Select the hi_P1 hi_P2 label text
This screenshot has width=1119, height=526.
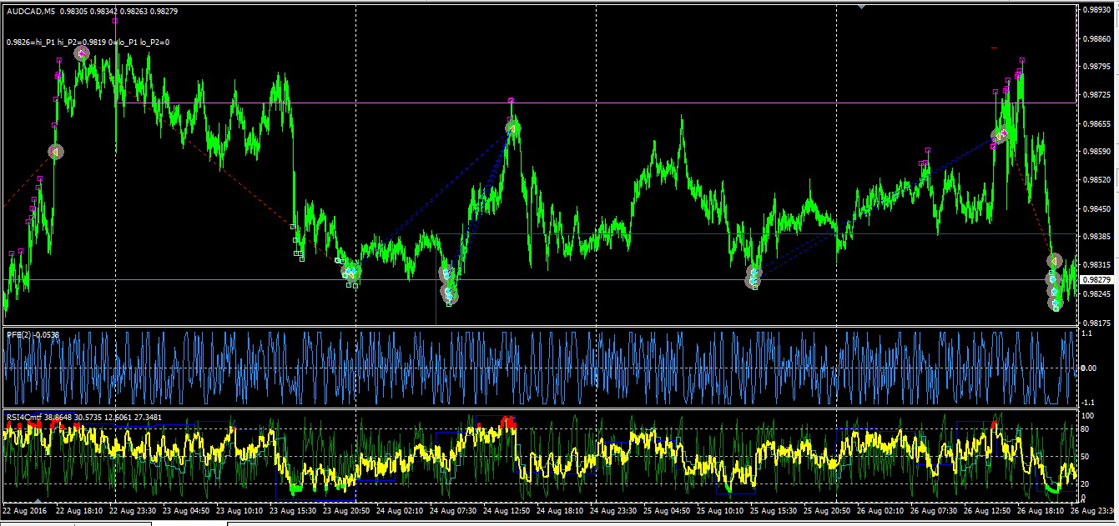tap(88, 42)
